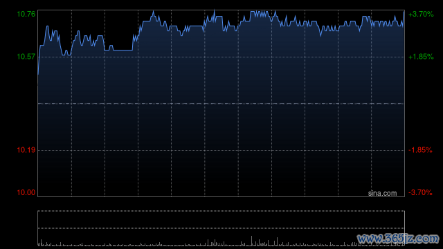This screenshot has height=249, width=443.
Task: Click the www.365jz.com watermark
Action: pyautogui.click(x=398, y=239)
